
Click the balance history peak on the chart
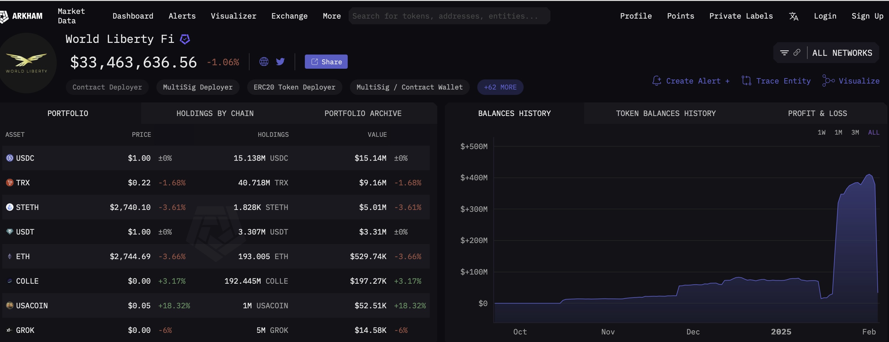click(869, 175)
